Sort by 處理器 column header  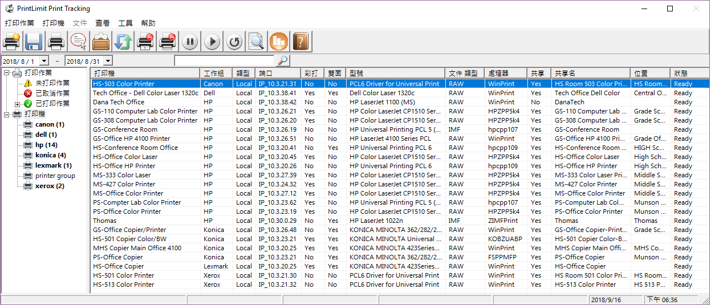tap(506, 73)
